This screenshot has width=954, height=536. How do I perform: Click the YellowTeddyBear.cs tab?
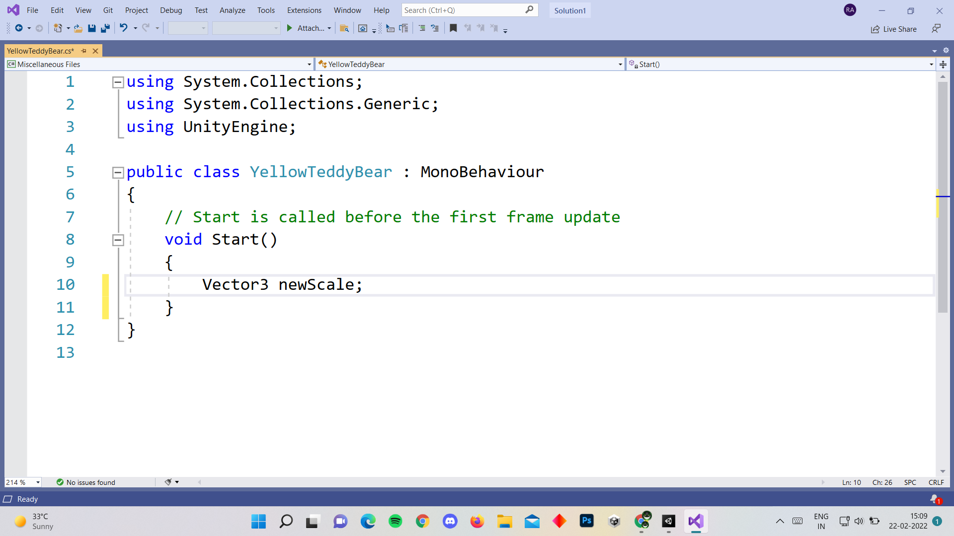41,51
